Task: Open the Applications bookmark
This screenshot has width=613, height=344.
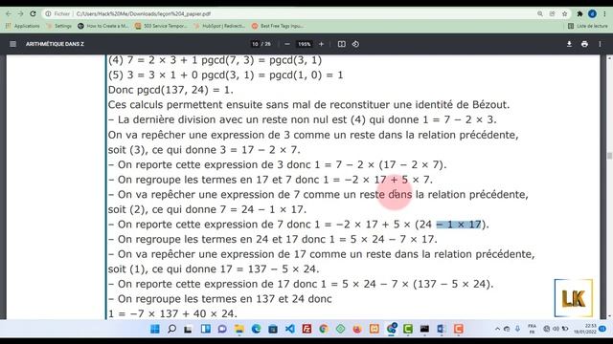Action: tap(23, 26)
